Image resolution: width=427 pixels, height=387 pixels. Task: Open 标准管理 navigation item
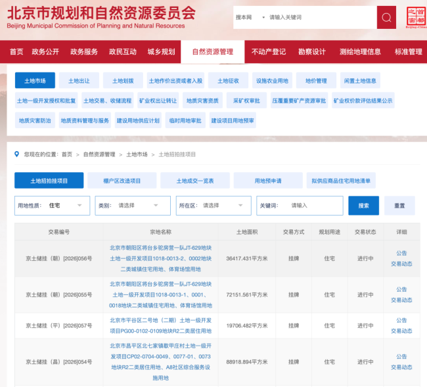(408, 52)
